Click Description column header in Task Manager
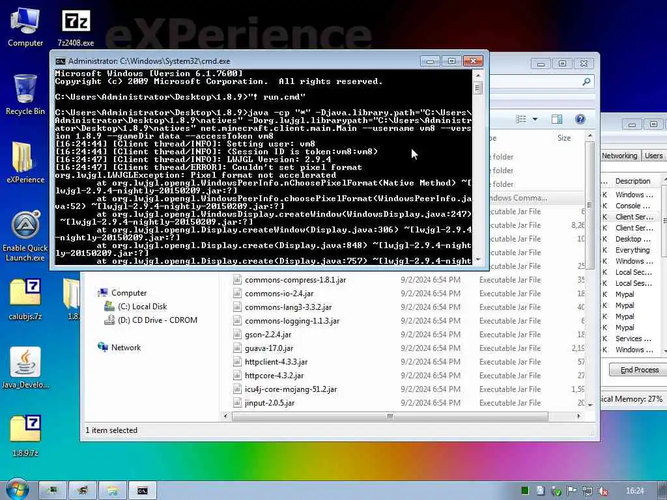The width and height of the screenshot is (667, 500). pos(632,181)
